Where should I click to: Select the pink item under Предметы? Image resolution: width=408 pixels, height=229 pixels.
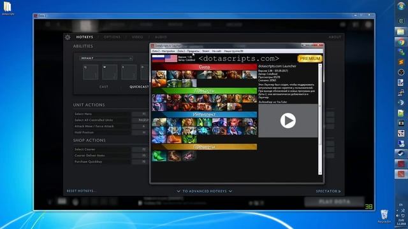189,156
